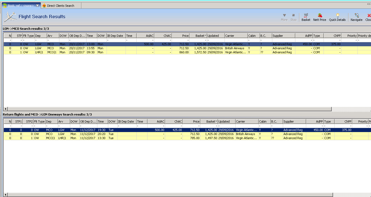Click the LHR|1 departure cell in LON->MCO results
Viewport: 371px width, 197px height.
point(41,52)
